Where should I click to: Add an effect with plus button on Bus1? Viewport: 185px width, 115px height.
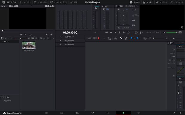[x=181, y=60]
